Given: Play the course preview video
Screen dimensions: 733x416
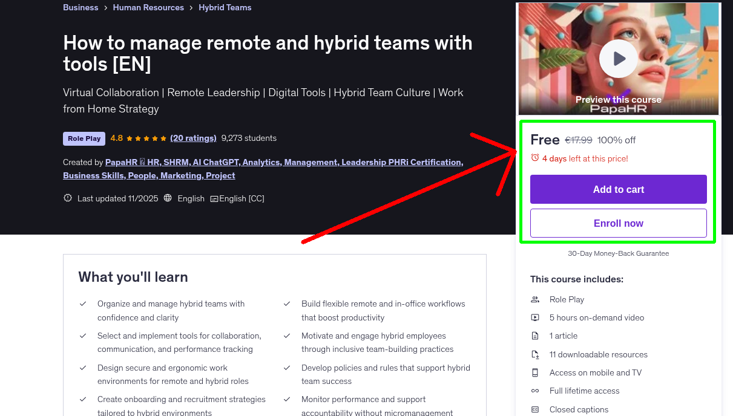Looking at the screenshot, I should 618,59.
